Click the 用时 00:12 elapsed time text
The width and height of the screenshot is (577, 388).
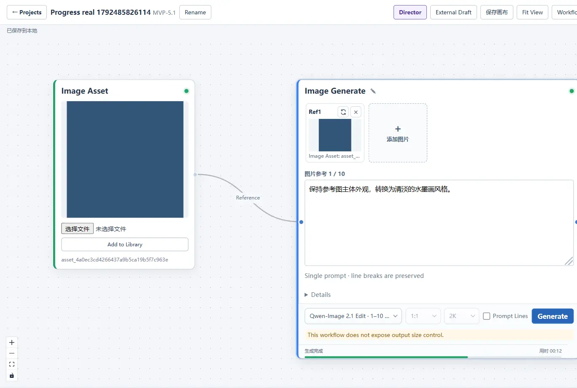[x=550, y=351]
